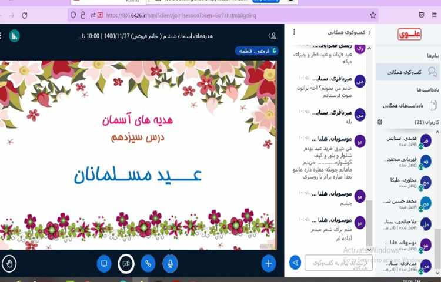Click talking indicator فروغی، فاطمه
Screen dimensions: 441x282
(x=257, y=51)
